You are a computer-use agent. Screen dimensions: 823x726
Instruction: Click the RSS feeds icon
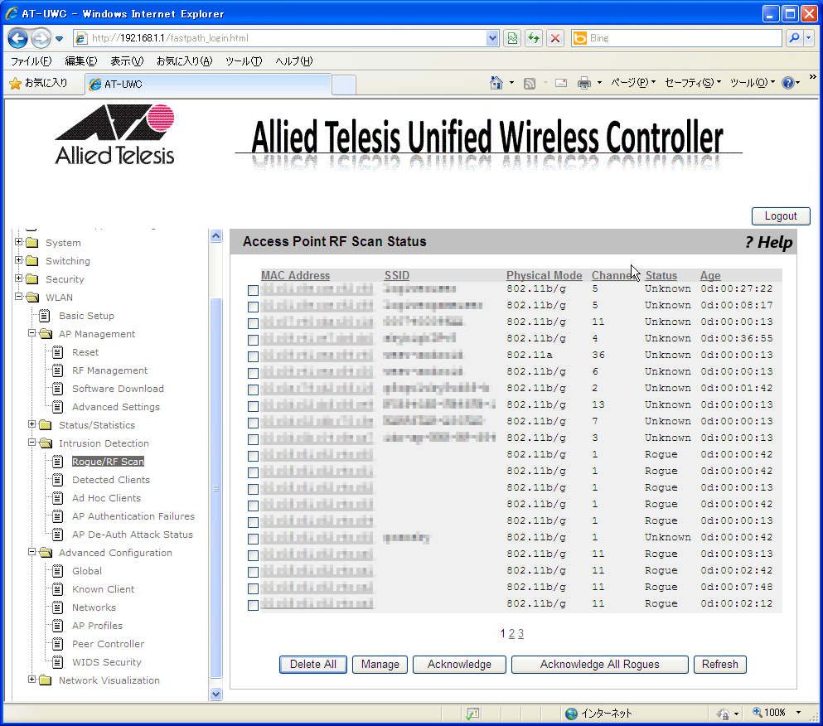click(530, 83)
